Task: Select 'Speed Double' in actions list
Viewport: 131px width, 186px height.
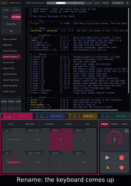Action: [11, 51]
